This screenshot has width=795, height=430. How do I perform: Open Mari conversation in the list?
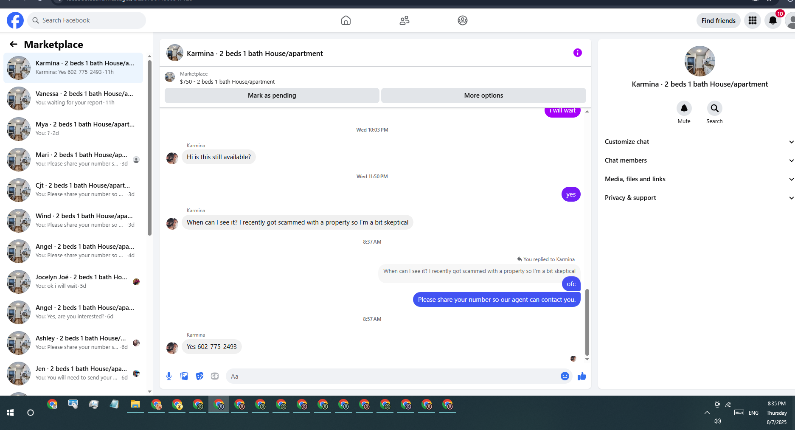(x=73, y=160)
